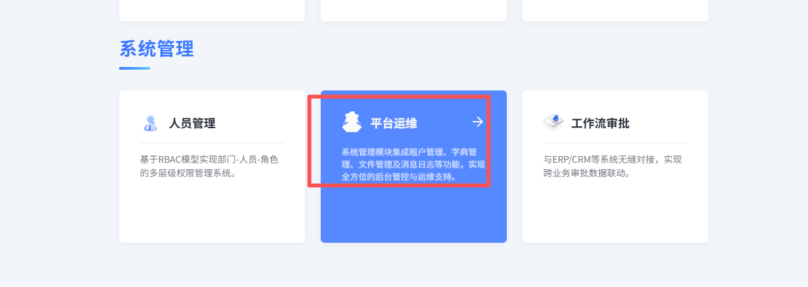The height and width of the screenshot is (287, 808).
Task: Click empty white area of 工作流审批 card
Action: coord(615,213)
